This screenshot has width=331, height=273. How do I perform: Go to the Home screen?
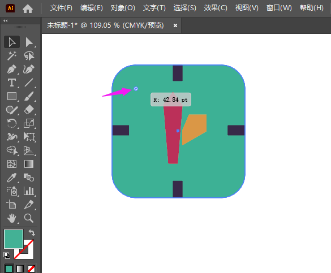(x=28, y=8)
